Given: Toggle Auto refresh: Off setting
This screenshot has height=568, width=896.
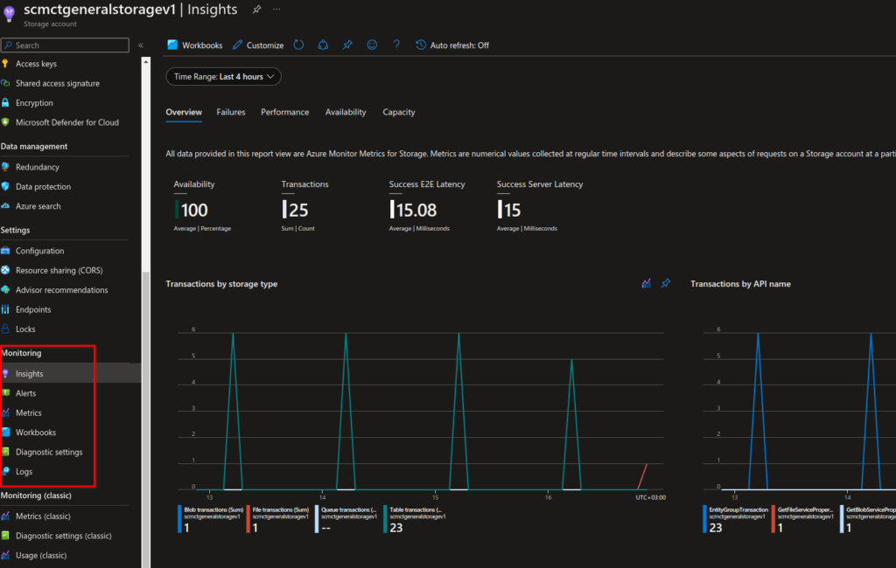Looking at the screenshot, I should (x=452, y=45).
